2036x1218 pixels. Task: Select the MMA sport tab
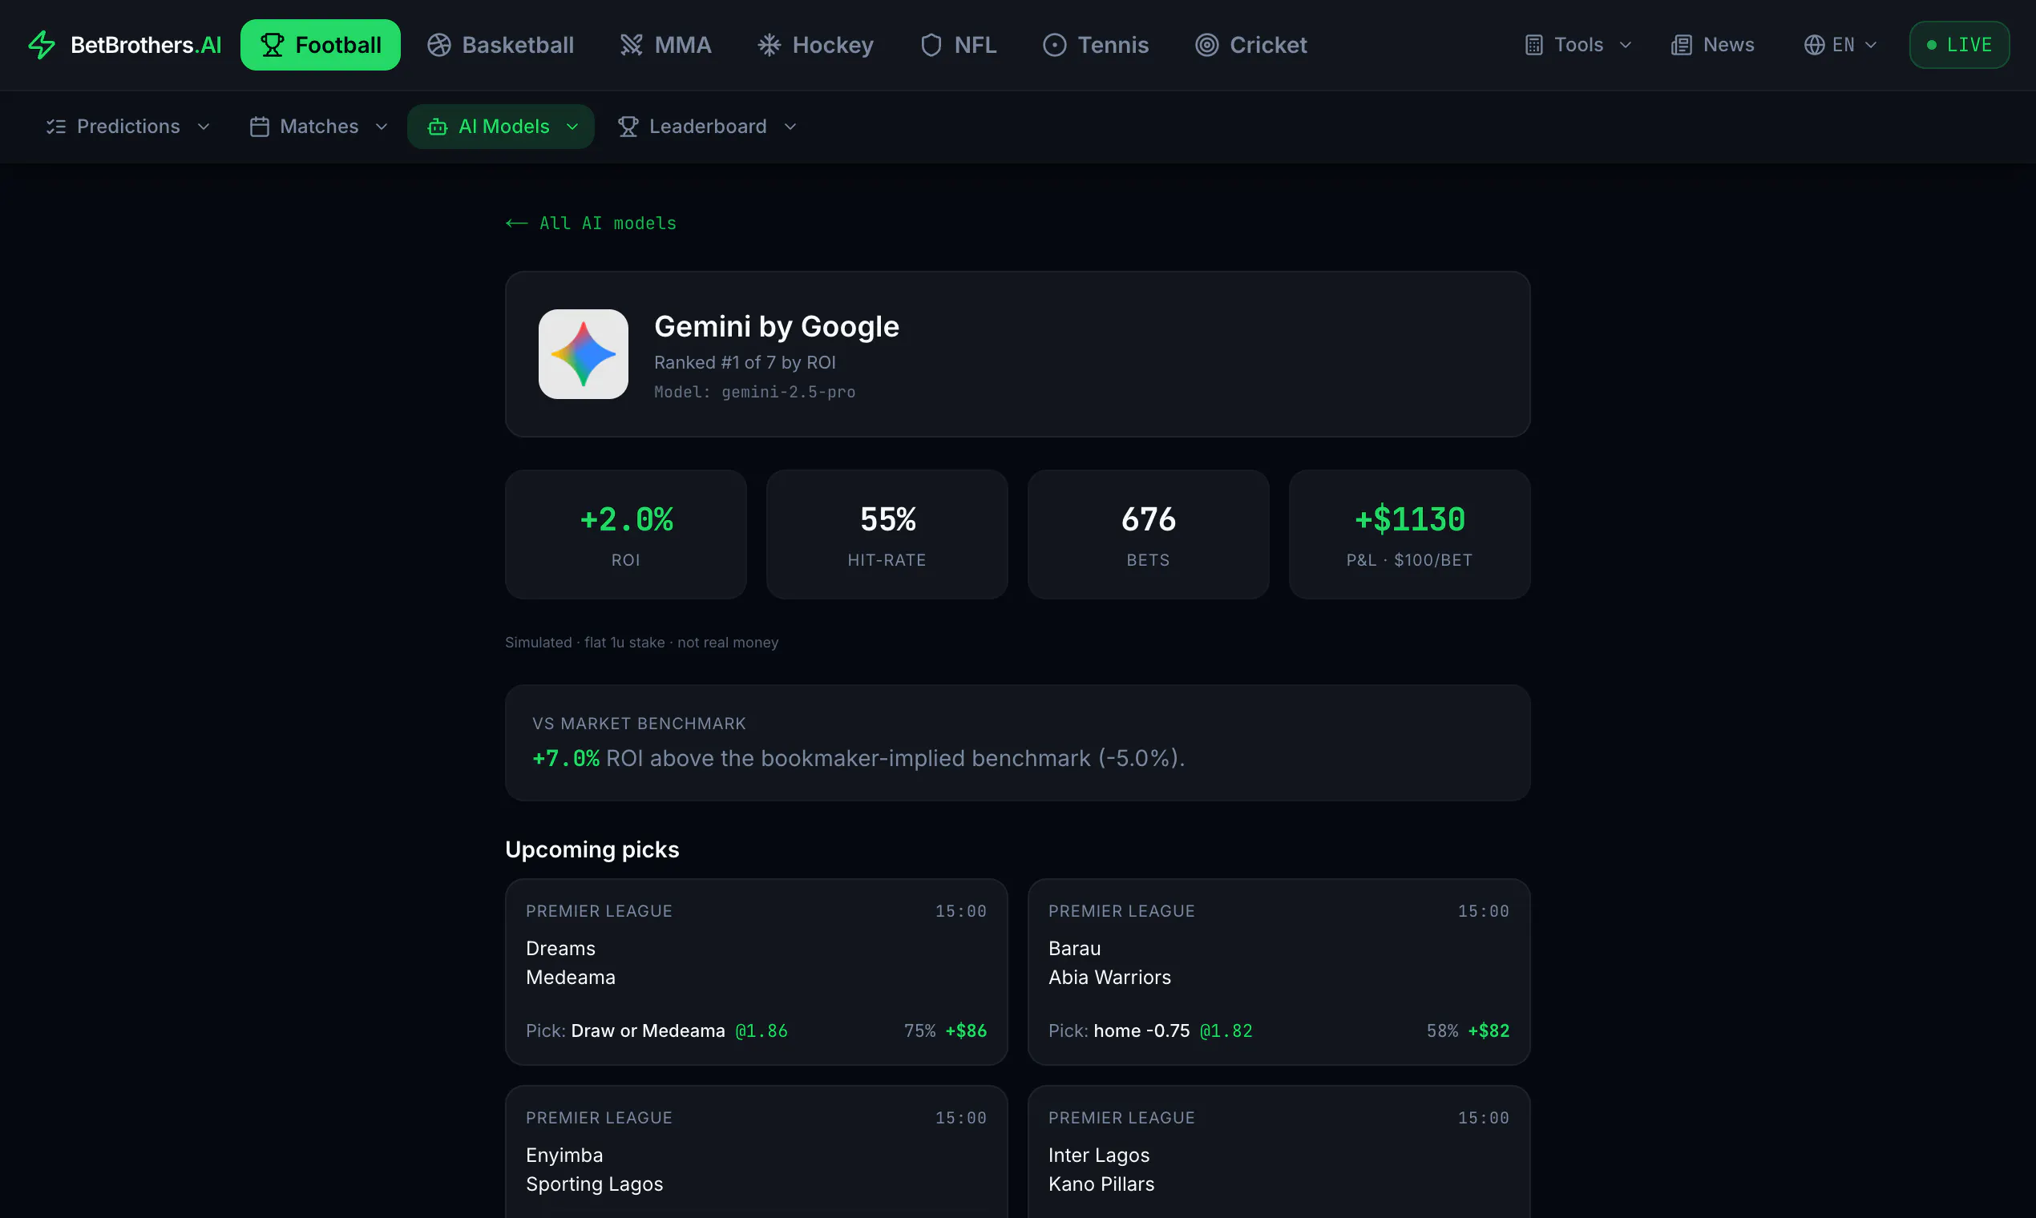pyautogui.click(x=665, y=45)
